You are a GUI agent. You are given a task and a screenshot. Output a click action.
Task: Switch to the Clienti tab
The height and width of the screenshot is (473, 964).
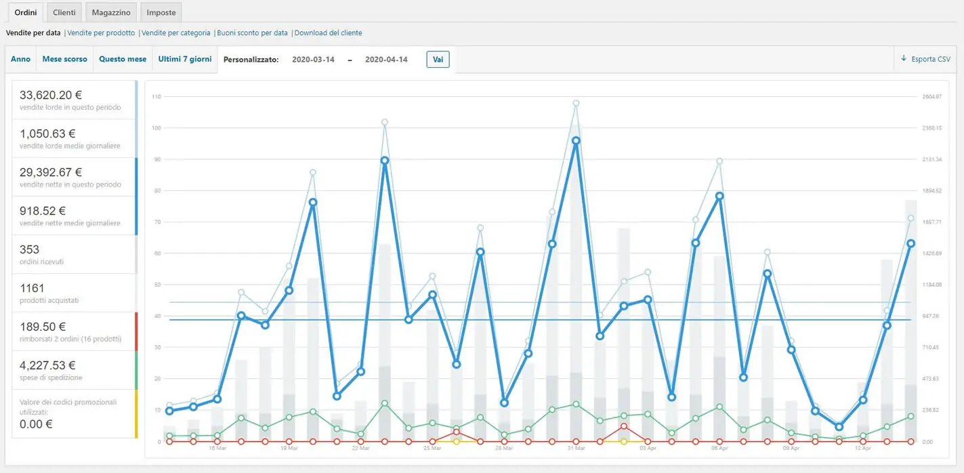64,12
